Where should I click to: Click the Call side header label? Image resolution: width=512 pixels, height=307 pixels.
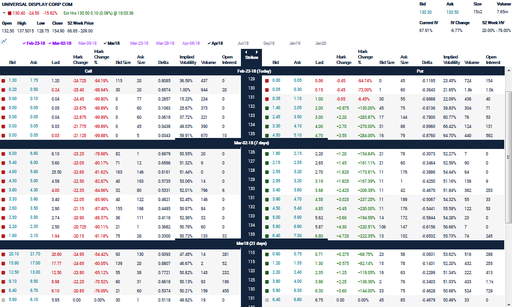point(89,71)
